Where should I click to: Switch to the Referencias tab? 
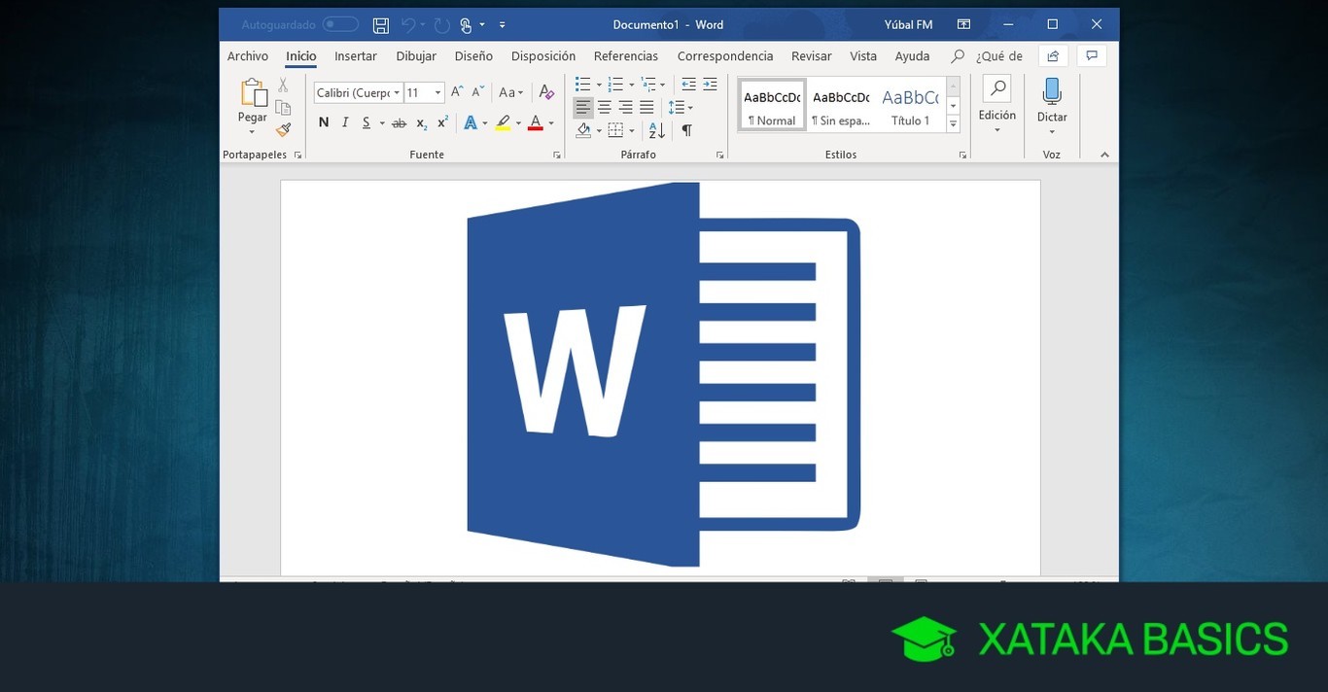(x=625, y=56)
